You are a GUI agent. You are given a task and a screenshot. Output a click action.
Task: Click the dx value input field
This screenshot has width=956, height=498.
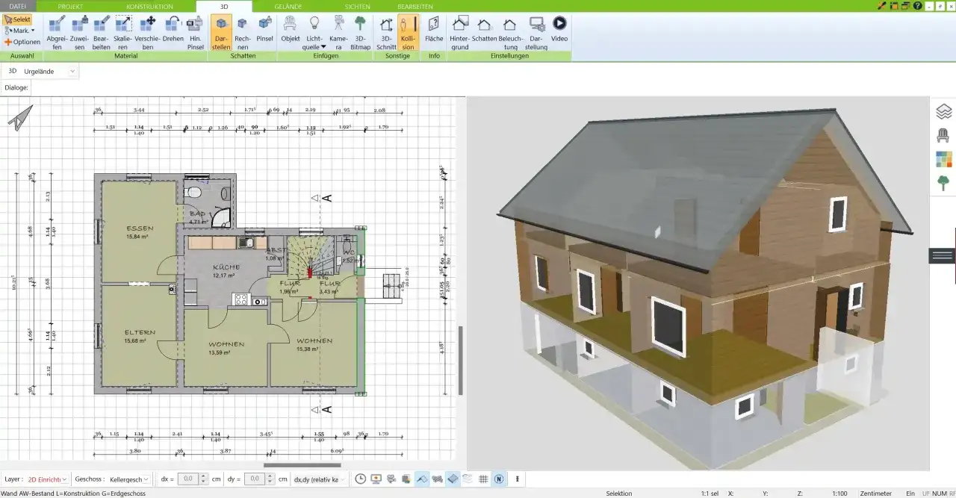pyautogui.click(x=188, y=479)
